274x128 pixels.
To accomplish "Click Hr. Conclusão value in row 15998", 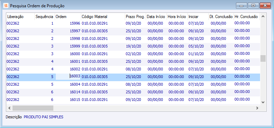I will 242,38.
